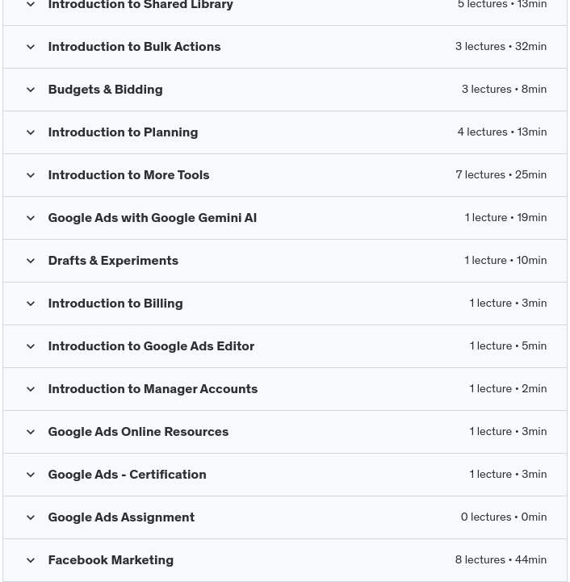Viewport: 570px width, 582px height.
Task: Select the Budgets & Bidding section heading
Action: point(105,90)
